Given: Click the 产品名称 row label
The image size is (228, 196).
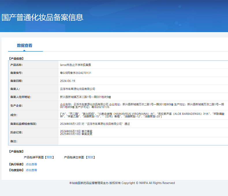Looking at the screenshot, I should click(x=16, y=65).
